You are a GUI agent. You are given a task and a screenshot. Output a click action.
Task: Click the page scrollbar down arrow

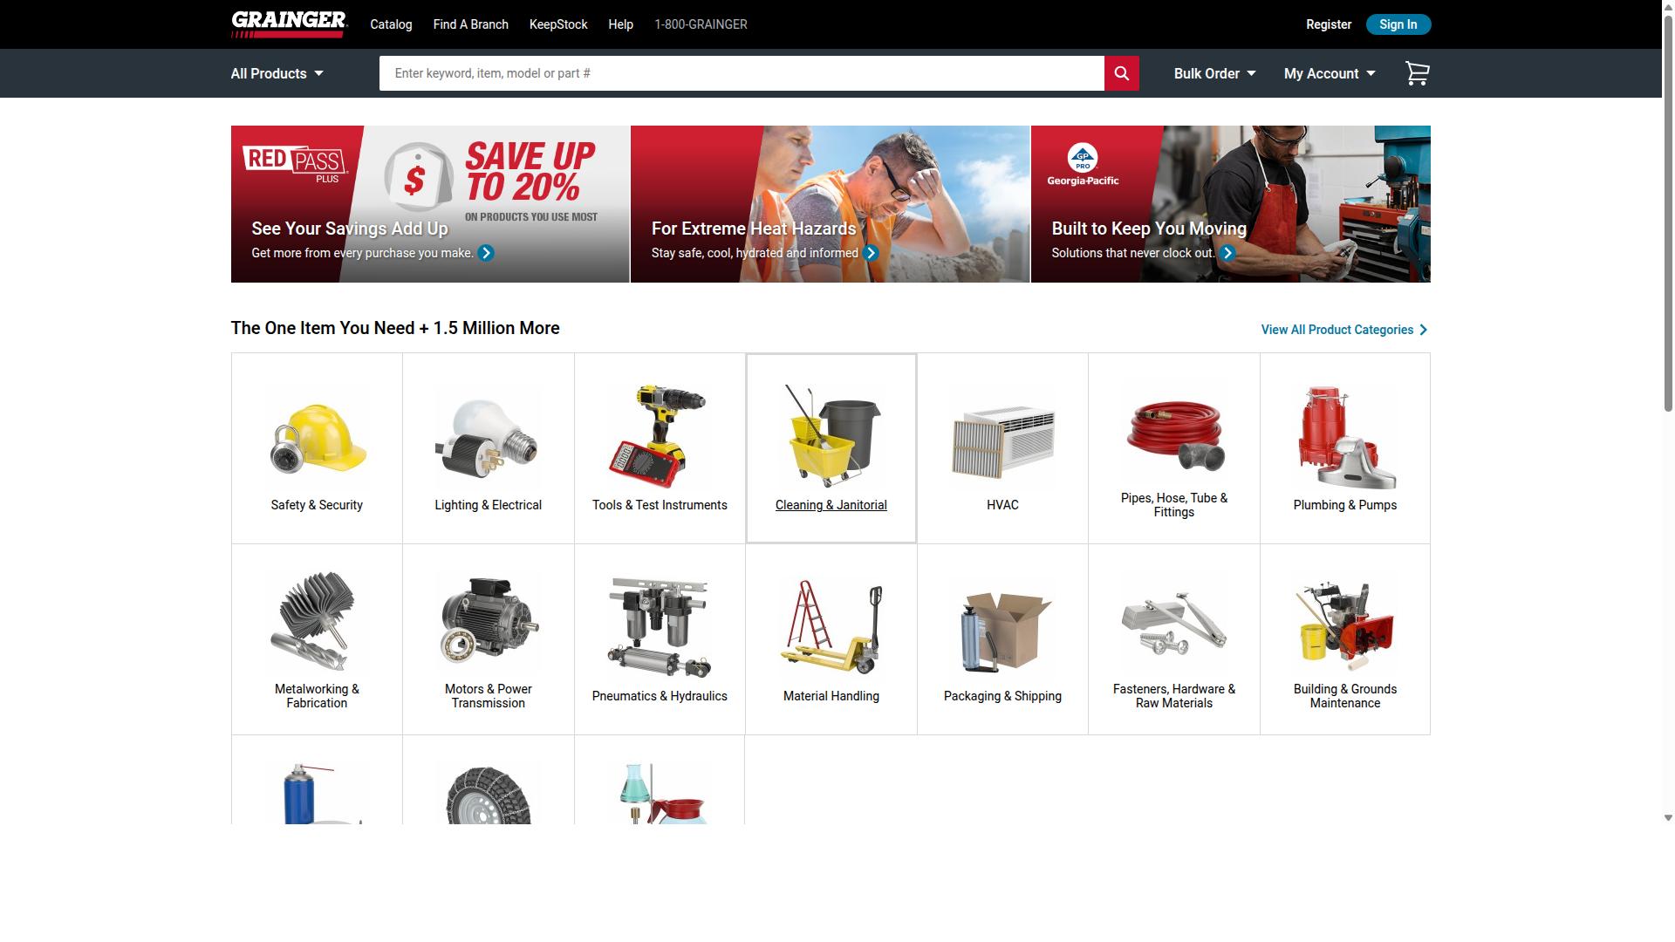[x=1668, y=818]
